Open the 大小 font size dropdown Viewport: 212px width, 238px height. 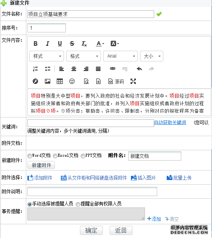point(151,56)
